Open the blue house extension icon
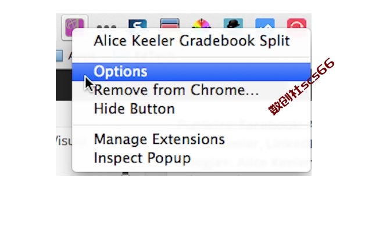372x232 pixels. (x=265, y=23)
